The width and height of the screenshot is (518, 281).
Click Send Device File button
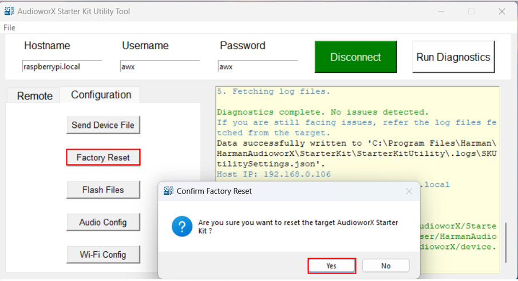[x=103, y=125]
